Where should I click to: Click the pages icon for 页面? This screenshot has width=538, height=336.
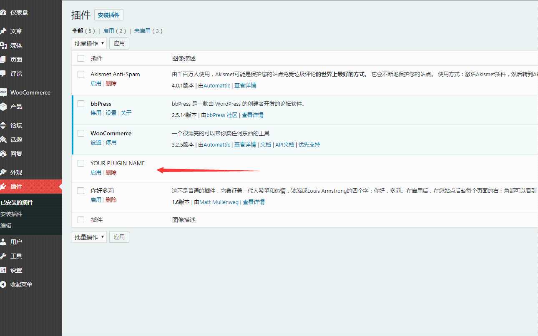(x=3, y=60)
